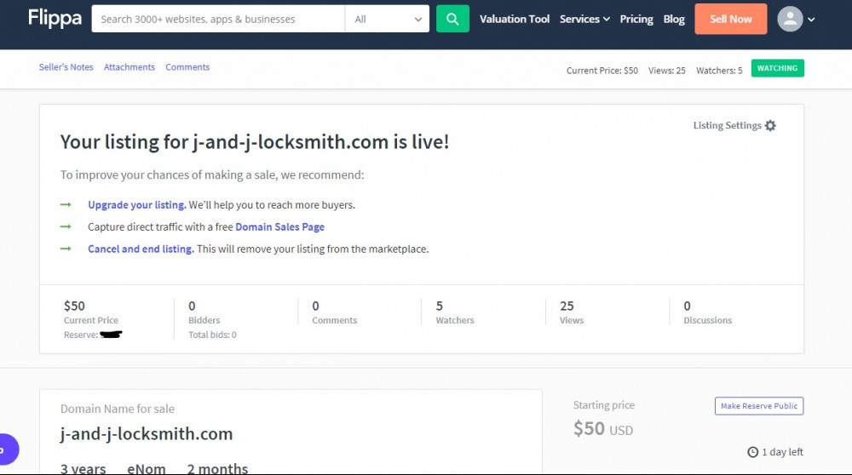Click the Upgrade your listing link
Screen dimensions: 852x475
click(x=137, y=204)
